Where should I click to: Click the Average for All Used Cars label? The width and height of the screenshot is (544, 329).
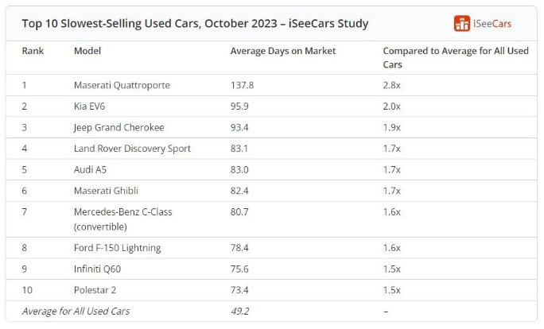(x=76, y=311)
